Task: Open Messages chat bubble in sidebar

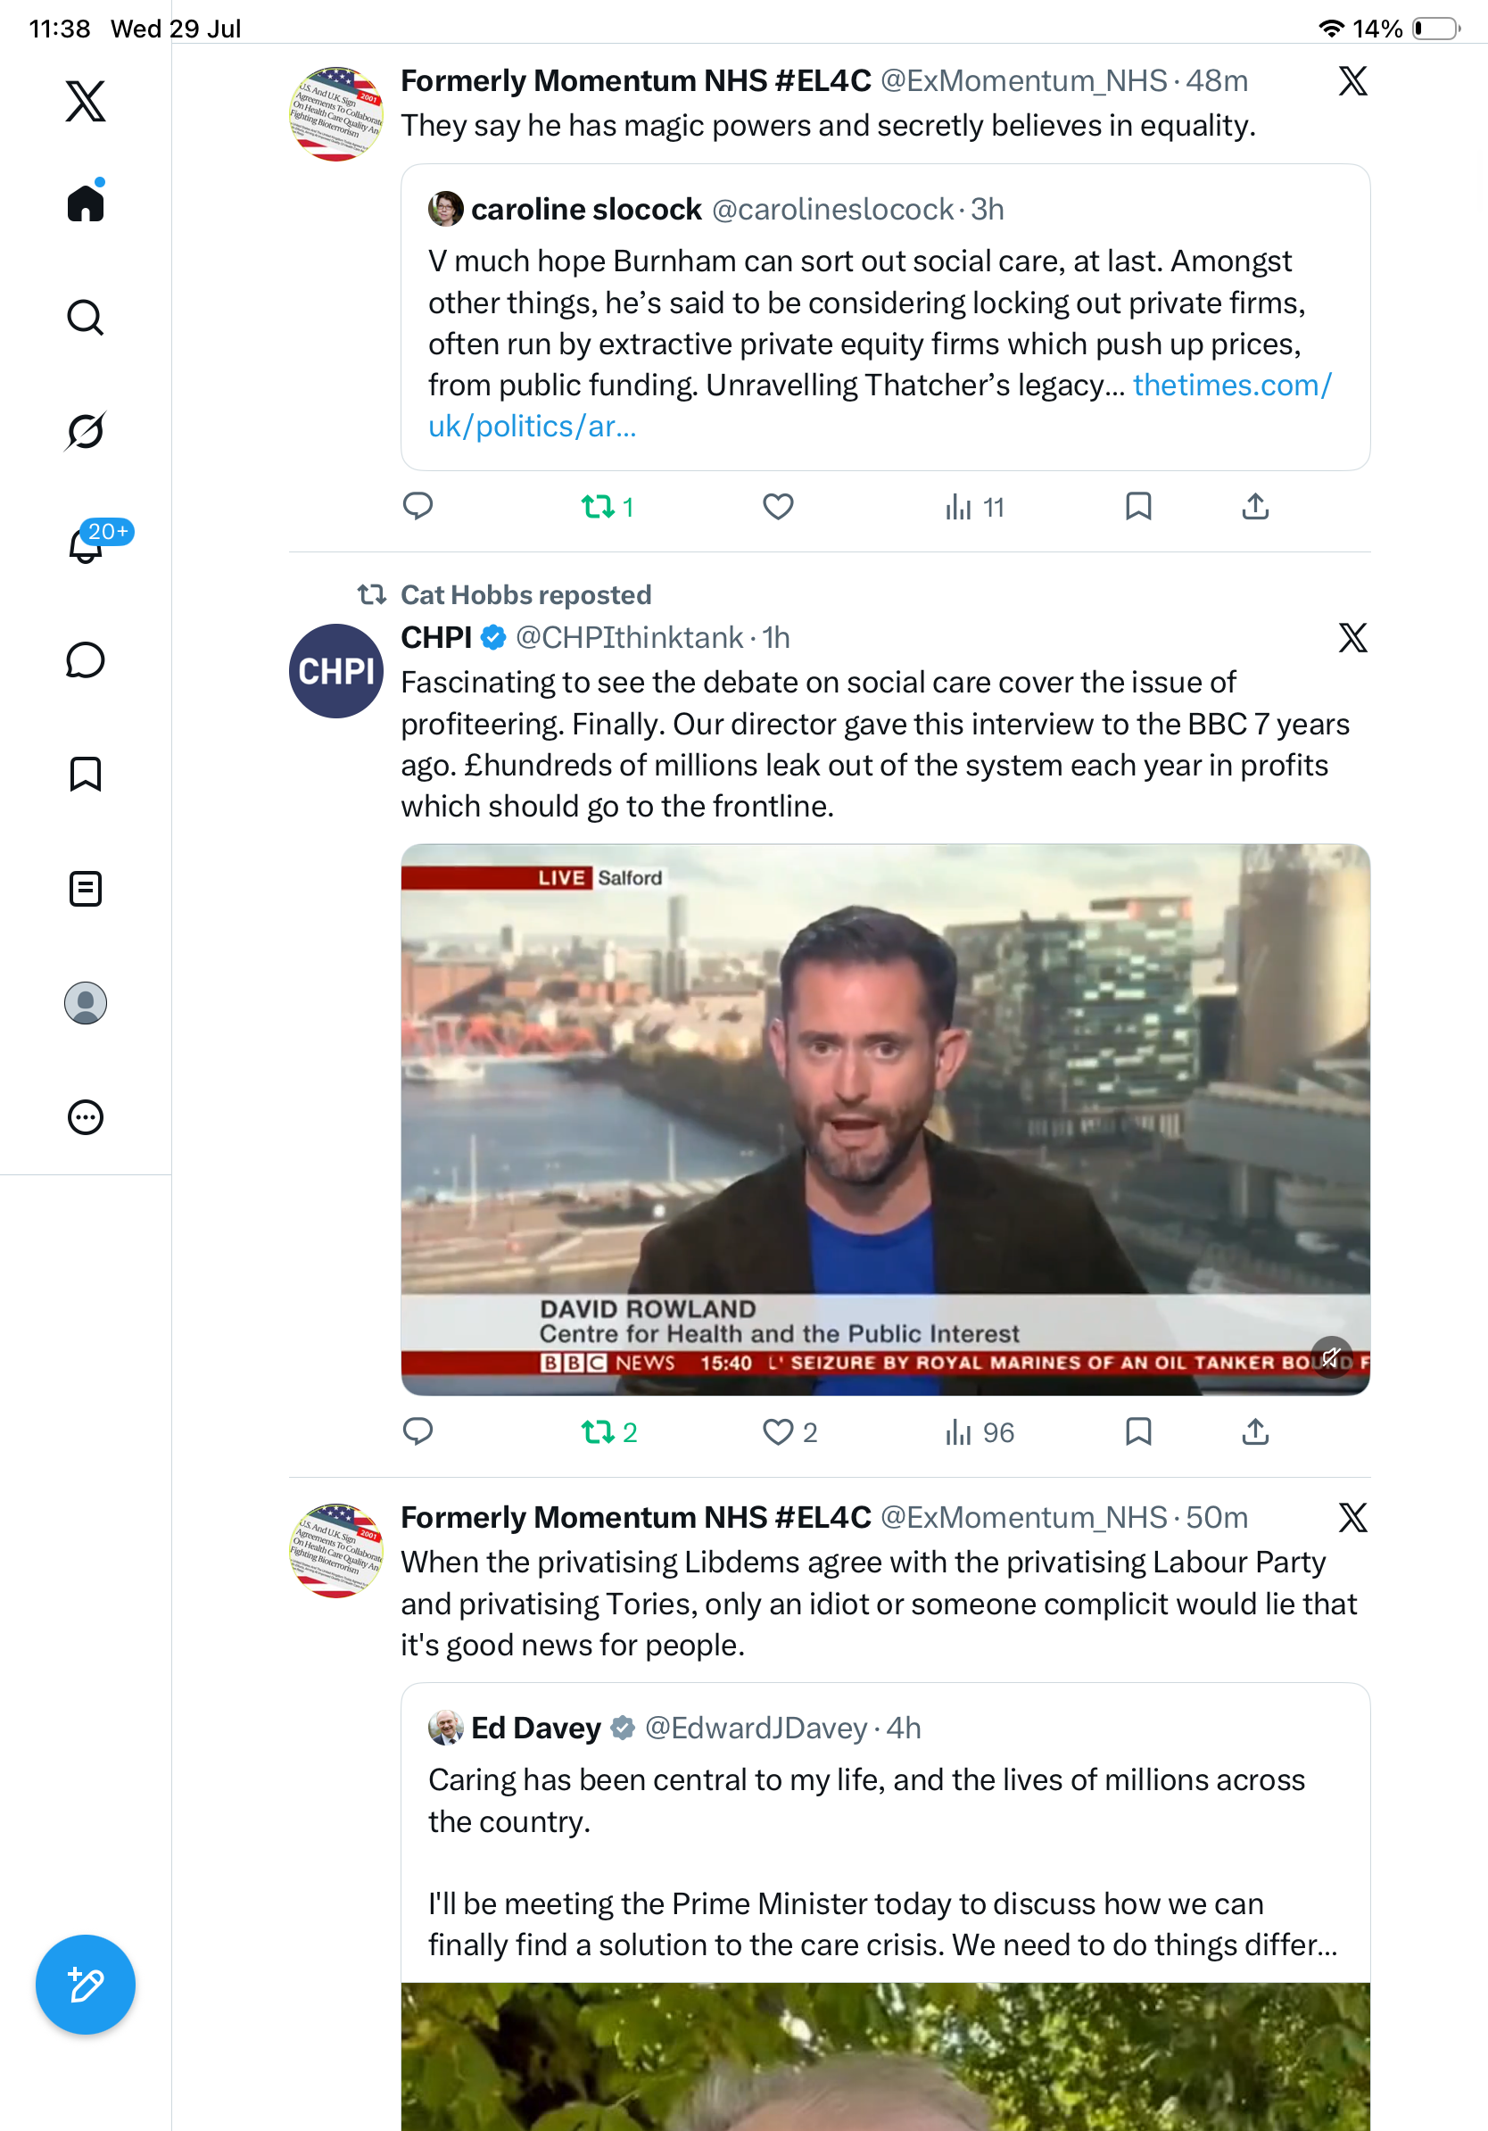Action: click(x=86, y=659)
